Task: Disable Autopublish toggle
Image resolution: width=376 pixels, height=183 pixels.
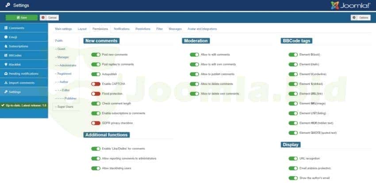Action: [x=96, y=74]
